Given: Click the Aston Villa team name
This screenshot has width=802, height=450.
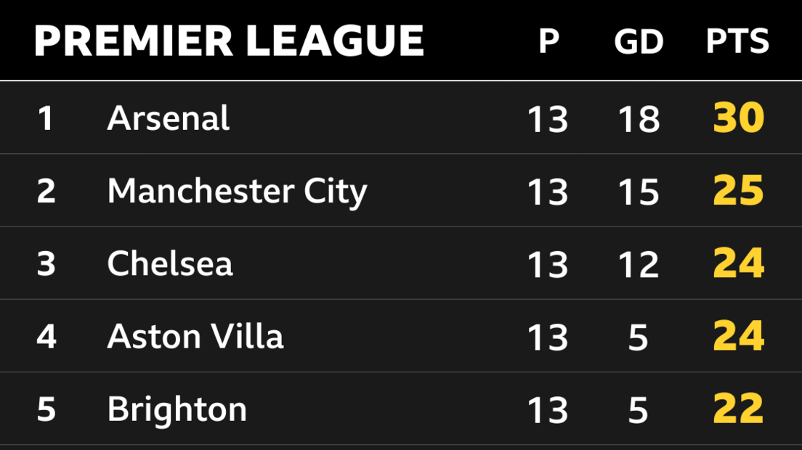Looking at the screenshot, I should click(x=195, y=337).
